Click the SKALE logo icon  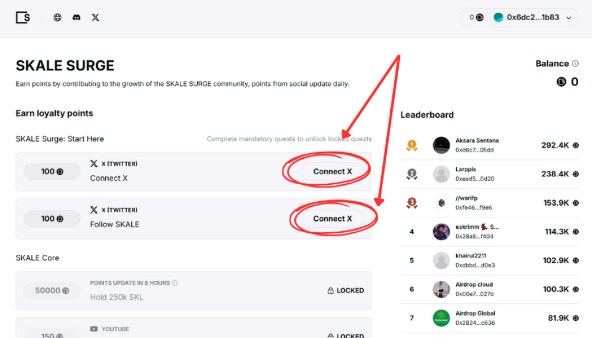coord(23,17)
